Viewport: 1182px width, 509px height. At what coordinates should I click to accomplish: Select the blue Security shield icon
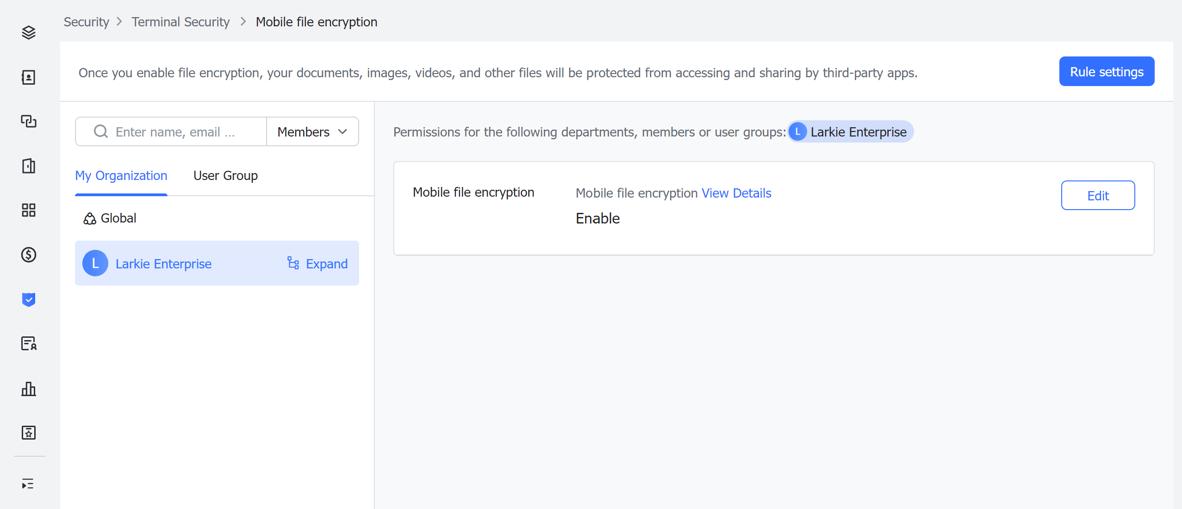pos(29,299)
